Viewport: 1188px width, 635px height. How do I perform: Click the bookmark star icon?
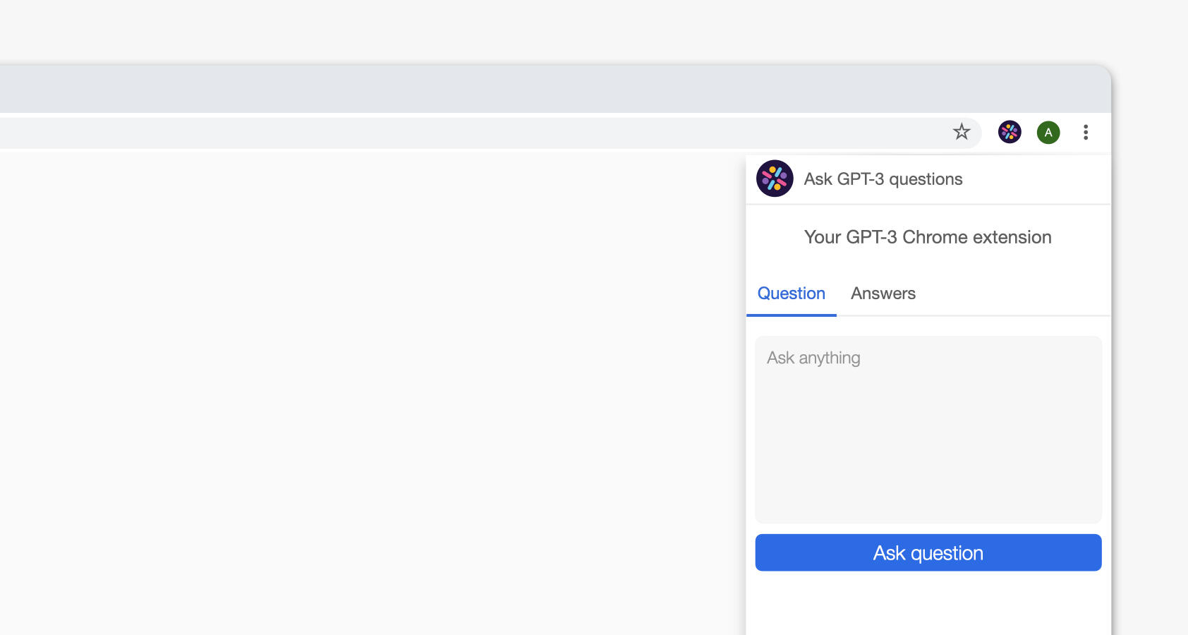[x=962, y=132]
